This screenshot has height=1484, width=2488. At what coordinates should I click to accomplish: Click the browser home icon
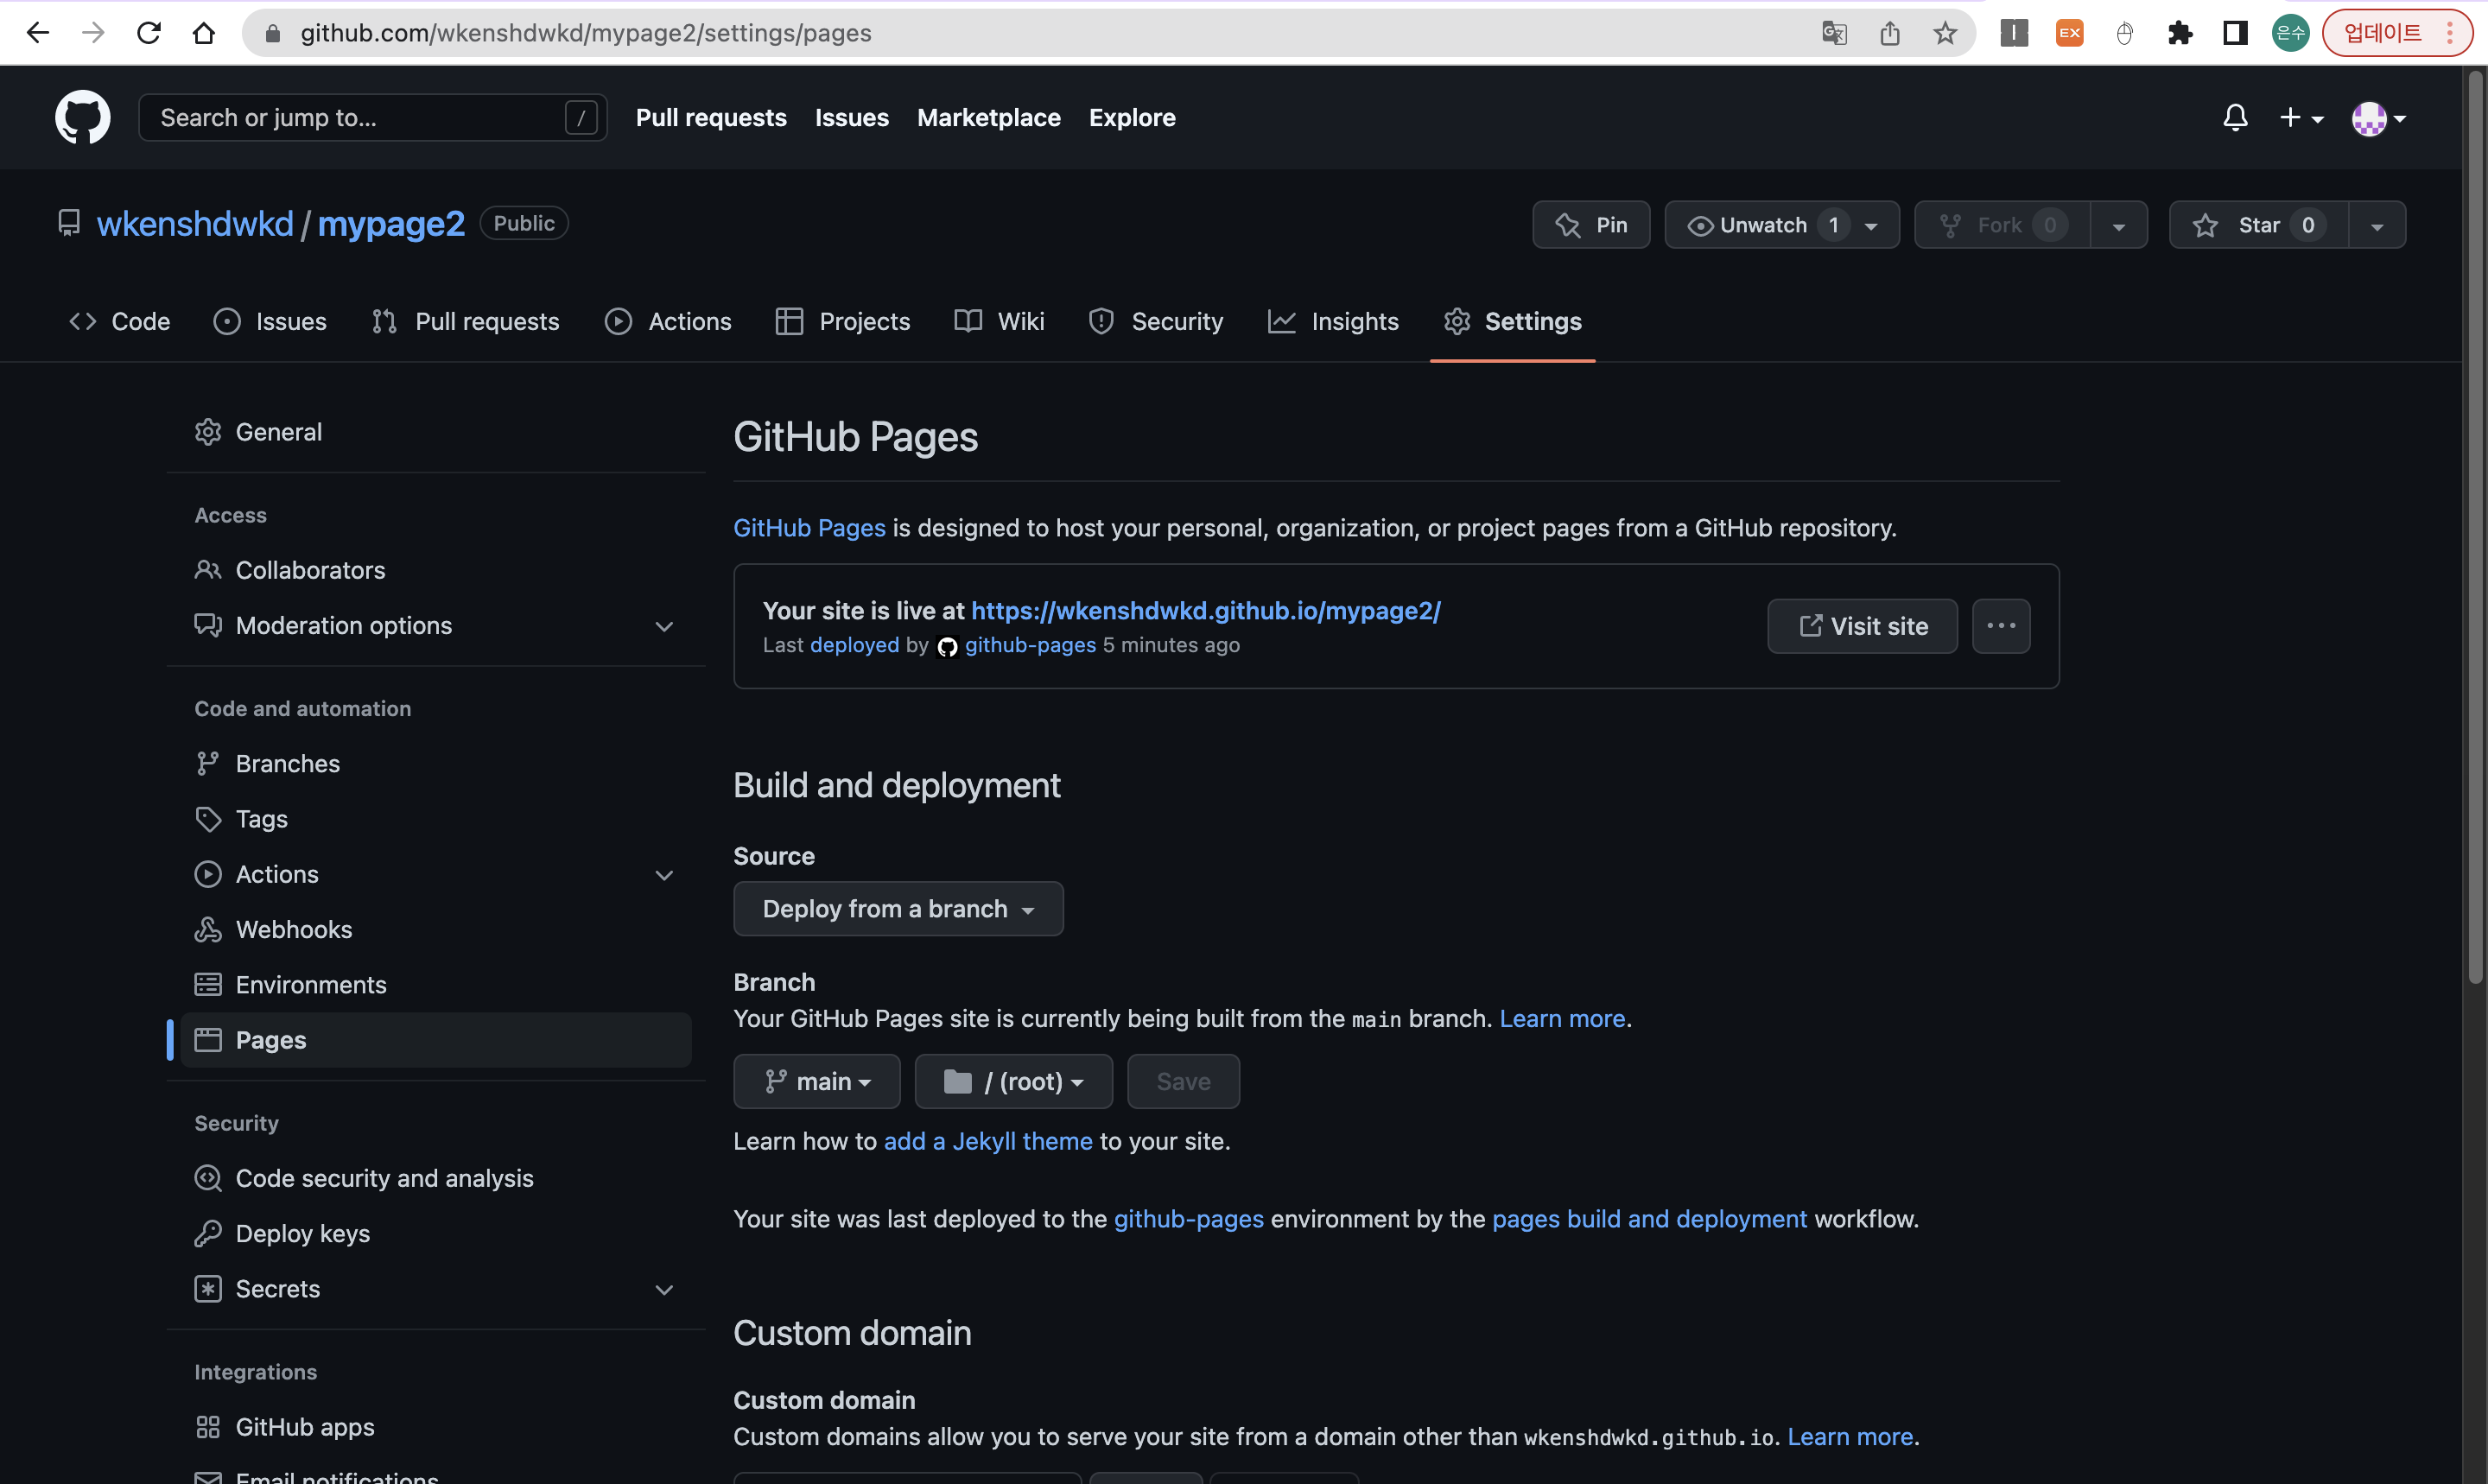coord(204,33)
